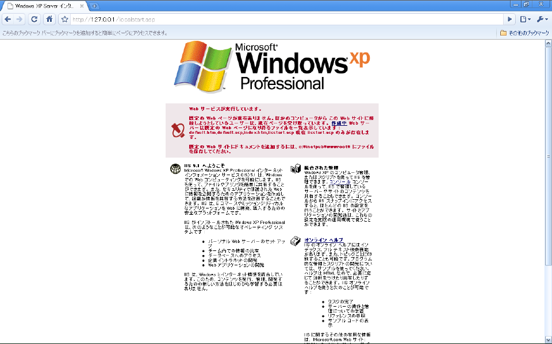Click the browser Back arrow button

(x=7, y=20)
